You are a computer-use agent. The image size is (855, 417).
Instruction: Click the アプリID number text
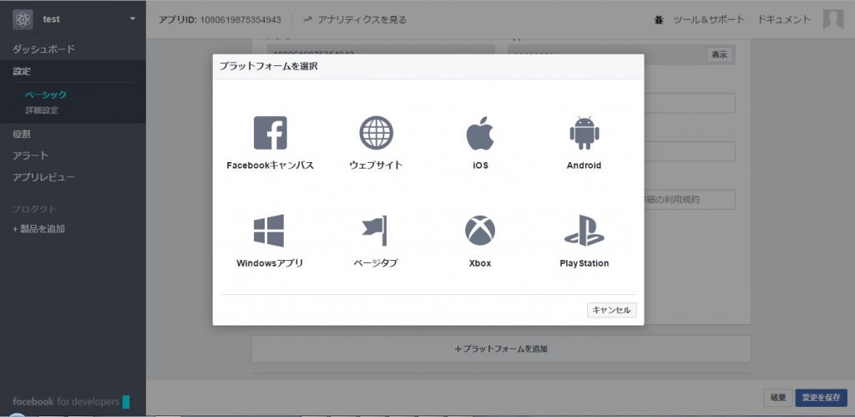pos(240,20)
